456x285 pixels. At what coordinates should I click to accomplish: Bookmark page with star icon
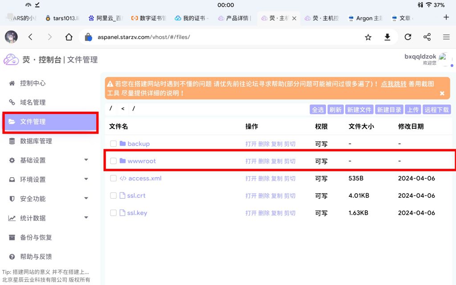tap(368, 37)
